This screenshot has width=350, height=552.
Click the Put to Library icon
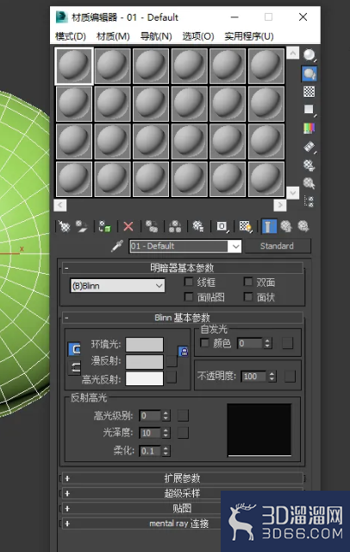tap(198, 226)
